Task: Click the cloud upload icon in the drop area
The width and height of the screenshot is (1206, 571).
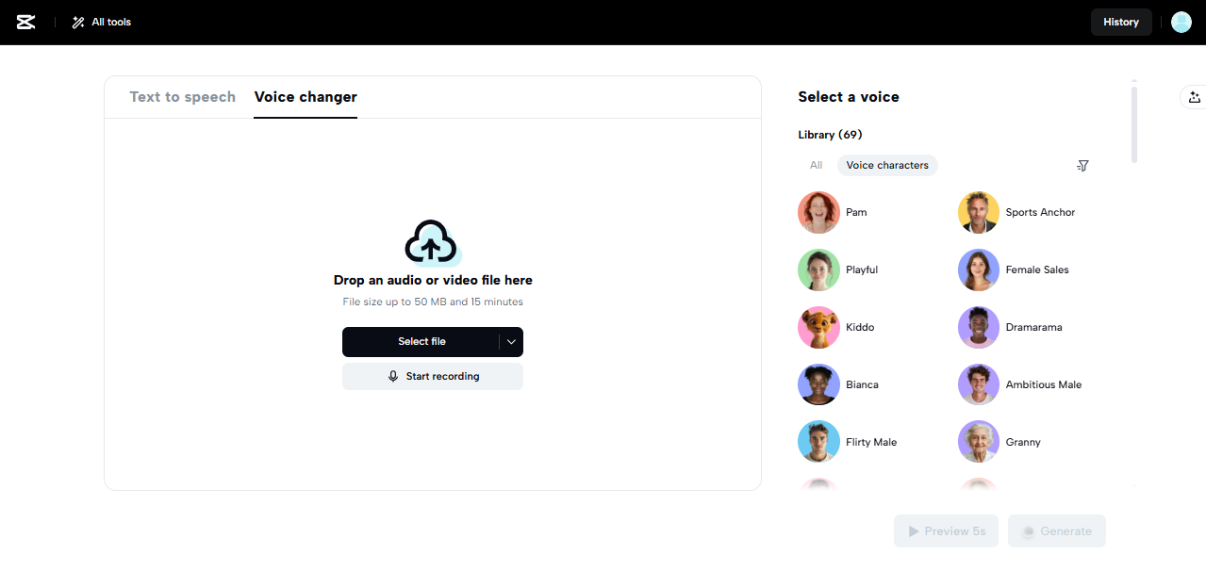Action: pos(432,243)
